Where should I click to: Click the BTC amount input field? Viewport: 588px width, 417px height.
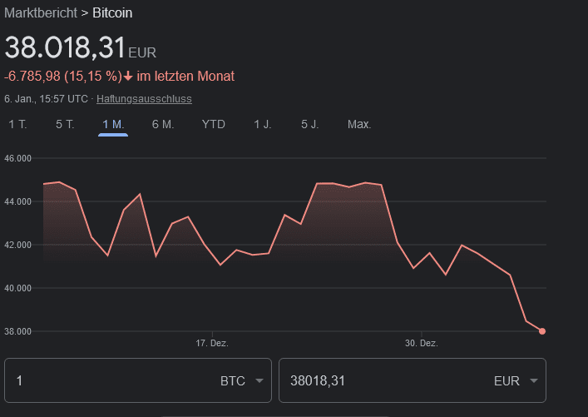coord(108,381)
